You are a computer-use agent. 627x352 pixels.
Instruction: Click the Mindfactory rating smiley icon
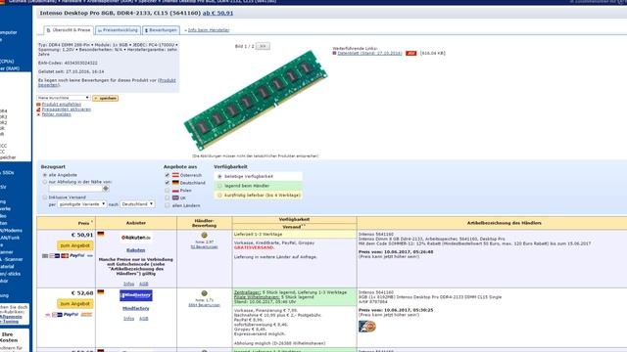(x=205, y=293)
